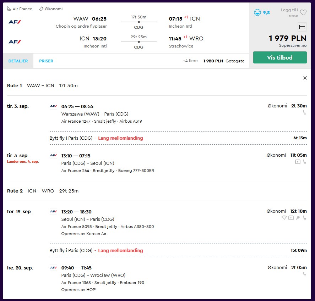Click the 29t 25m duration in summary
Image resolution: width=315 pixels, height=301 pixels.
[x=139, y=37]
